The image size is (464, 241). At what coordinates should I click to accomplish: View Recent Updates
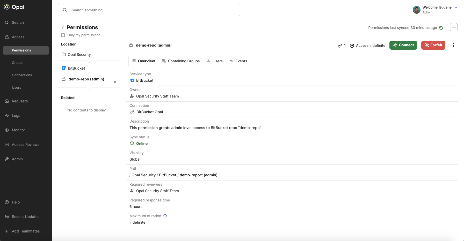click(26, 217)
